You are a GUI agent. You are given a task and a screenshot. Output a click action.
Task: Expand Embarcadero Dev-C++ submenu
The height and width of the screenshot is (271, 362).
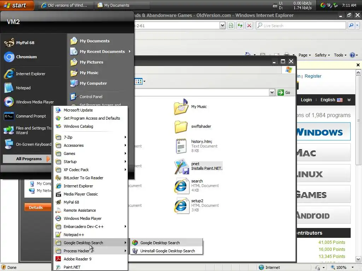(x=90, y=227)
